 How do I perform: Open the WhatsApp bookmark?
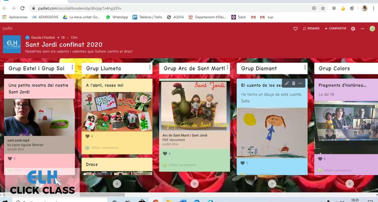point(117,17)
